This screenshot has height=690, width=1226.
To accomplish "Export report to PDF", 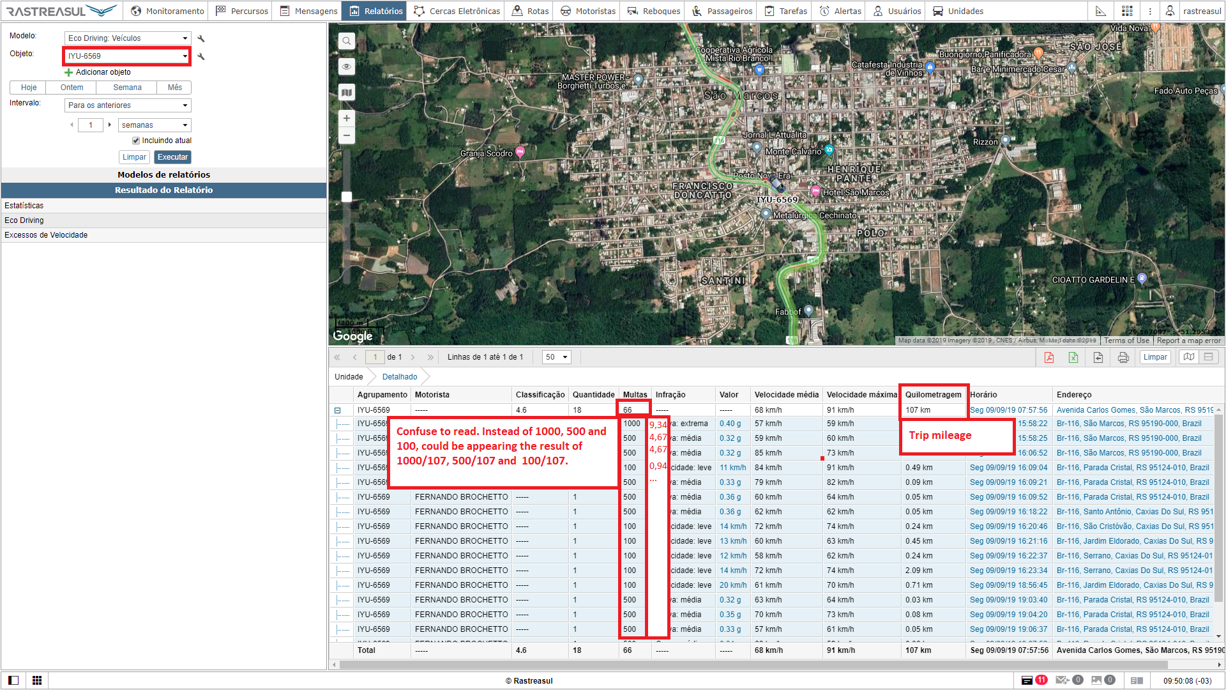I will pos(1048,357).
